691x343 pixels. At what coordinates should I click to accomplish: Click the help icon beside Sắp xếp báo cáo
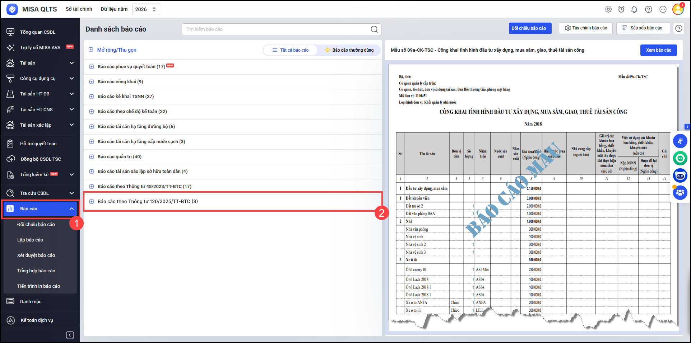[x=679, y=28]
